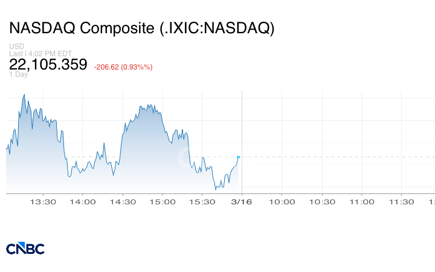435x272 pixels.
Task: Click the 13:30 time axis label
Action: tap(43, 202)
